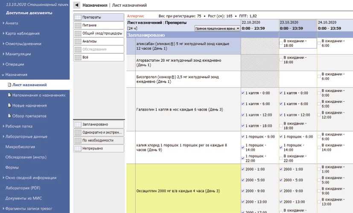Select the Питание category icon
This screenshot has width=353, height=213.
click(x=78, y=25)
